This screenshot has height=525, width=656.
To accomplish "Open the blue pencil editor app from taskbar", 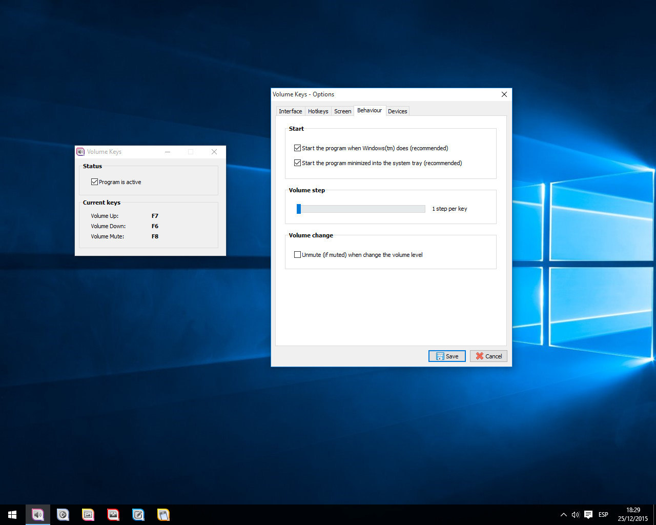I will pyautogui.click(x=138, y=514).
